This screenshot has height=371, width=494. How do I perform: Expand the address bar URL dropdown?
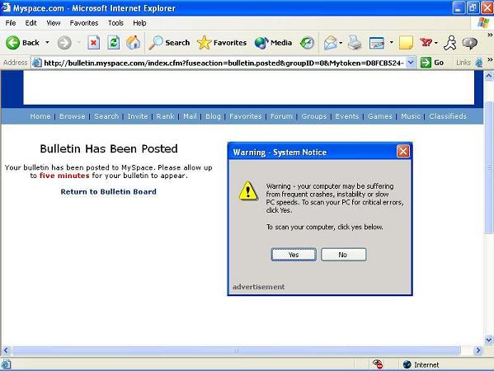tap(411, 63)
